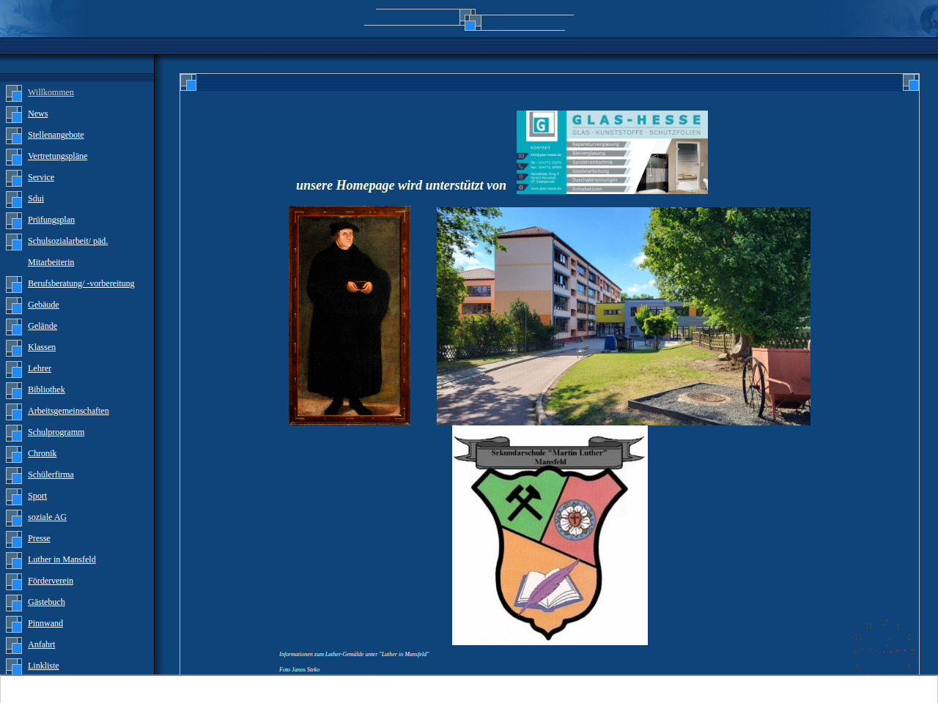Click the bullet icon beside Gebäude
The width and height of the screenshot is (938, 703).
pyautogui.click(x=14, y=305)
